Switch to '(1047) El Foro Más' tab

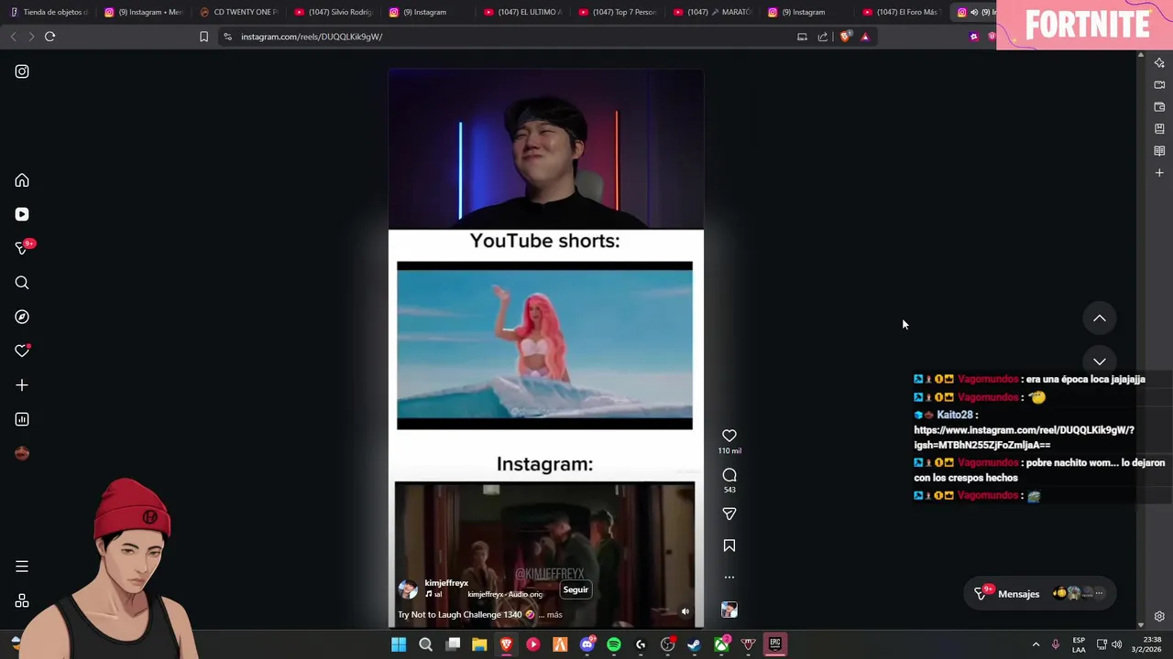point(901,12)
